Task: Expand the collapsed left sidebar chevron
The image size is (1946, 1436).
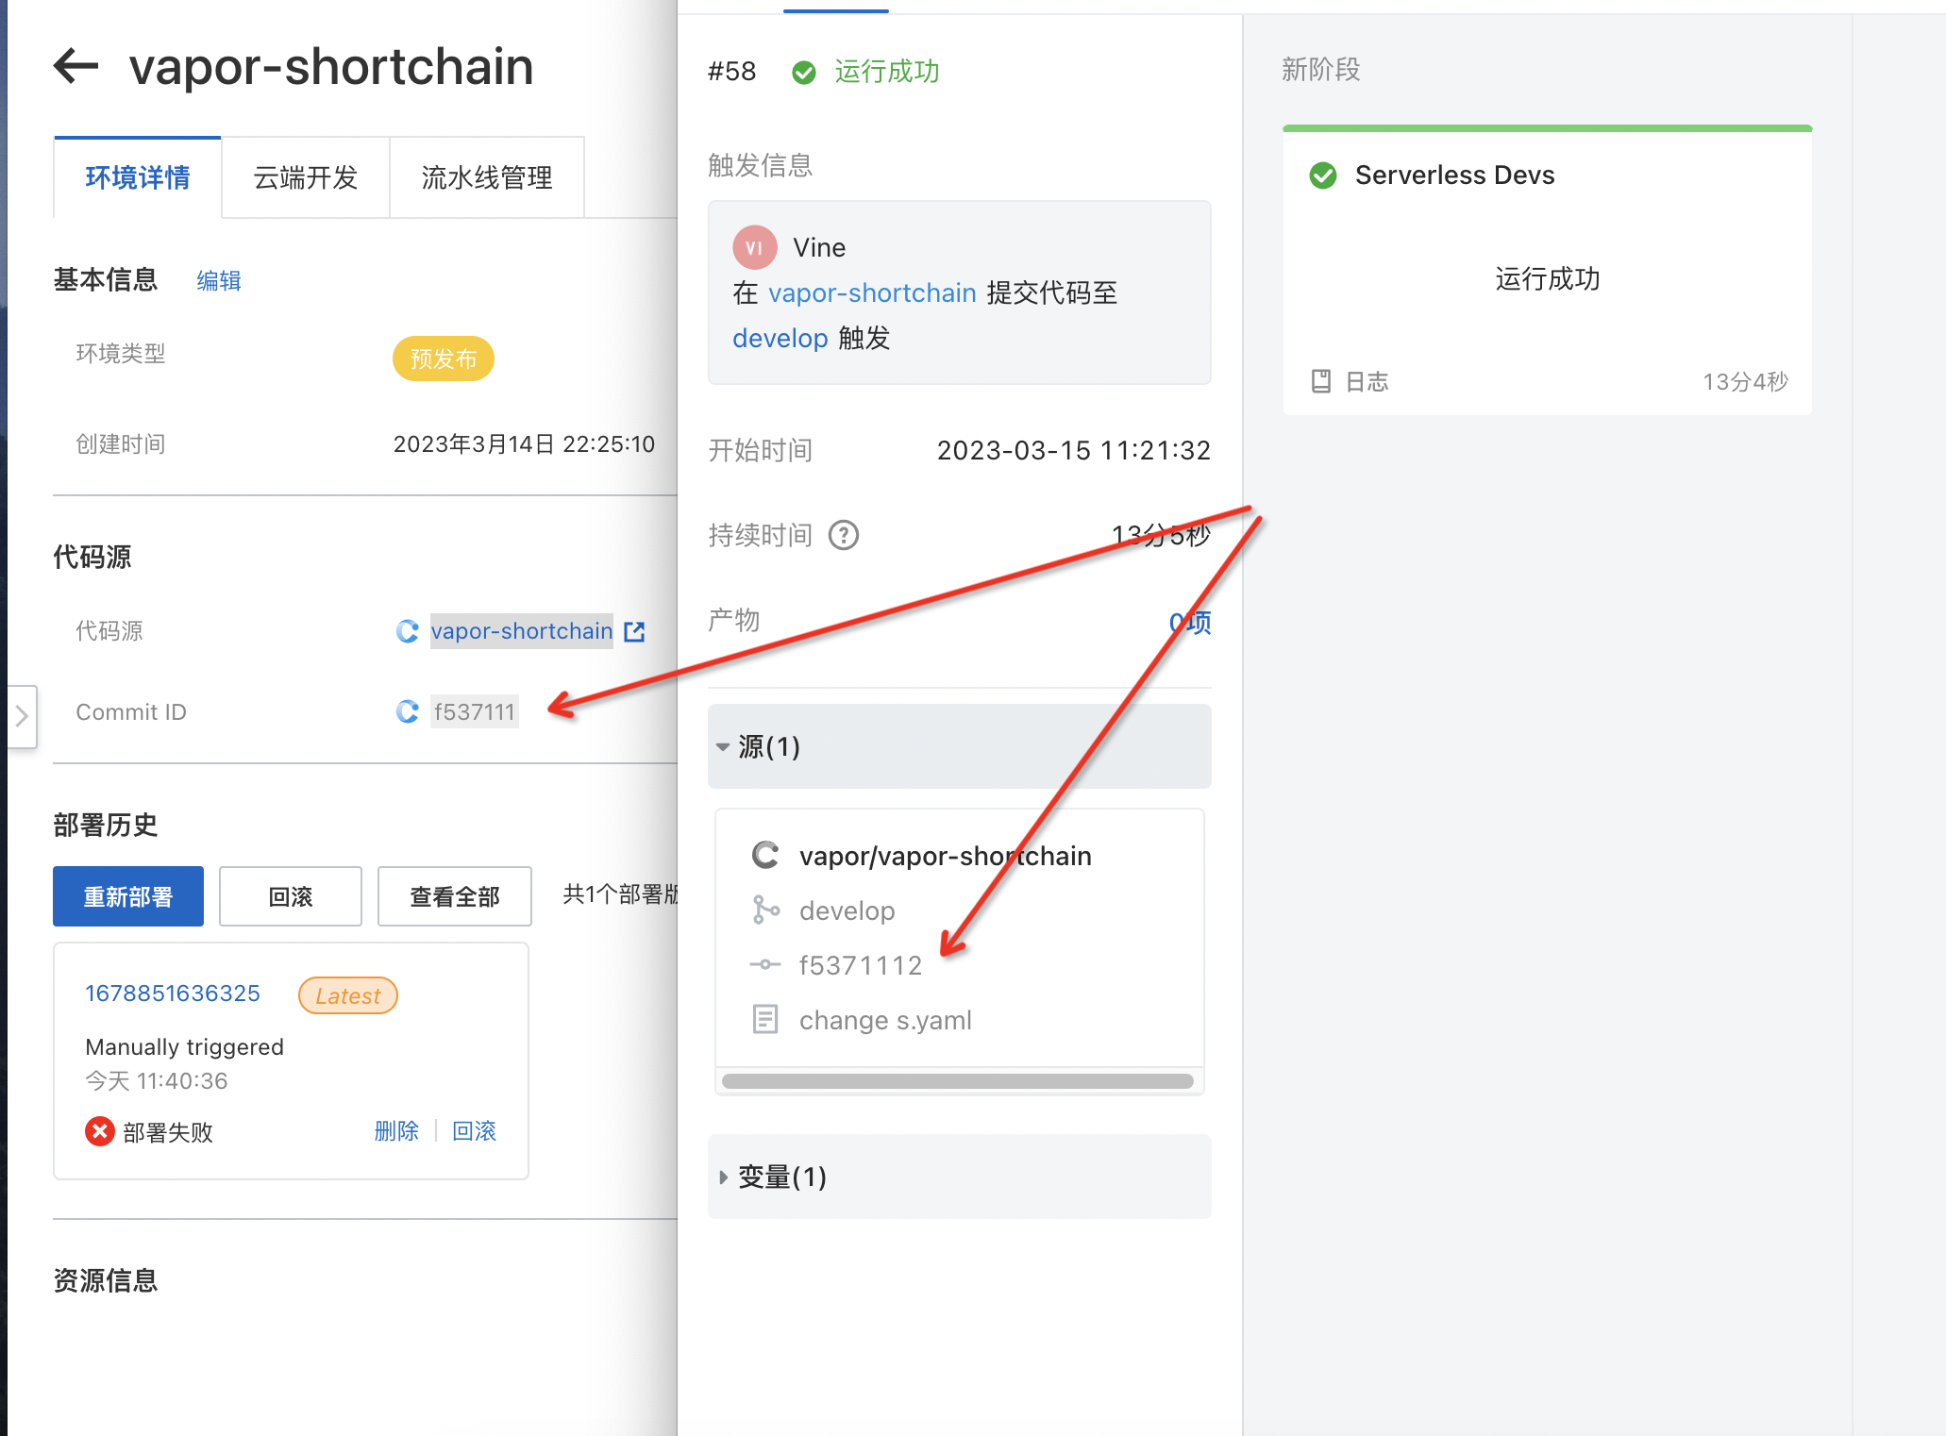Action: (x=22, y=716)
